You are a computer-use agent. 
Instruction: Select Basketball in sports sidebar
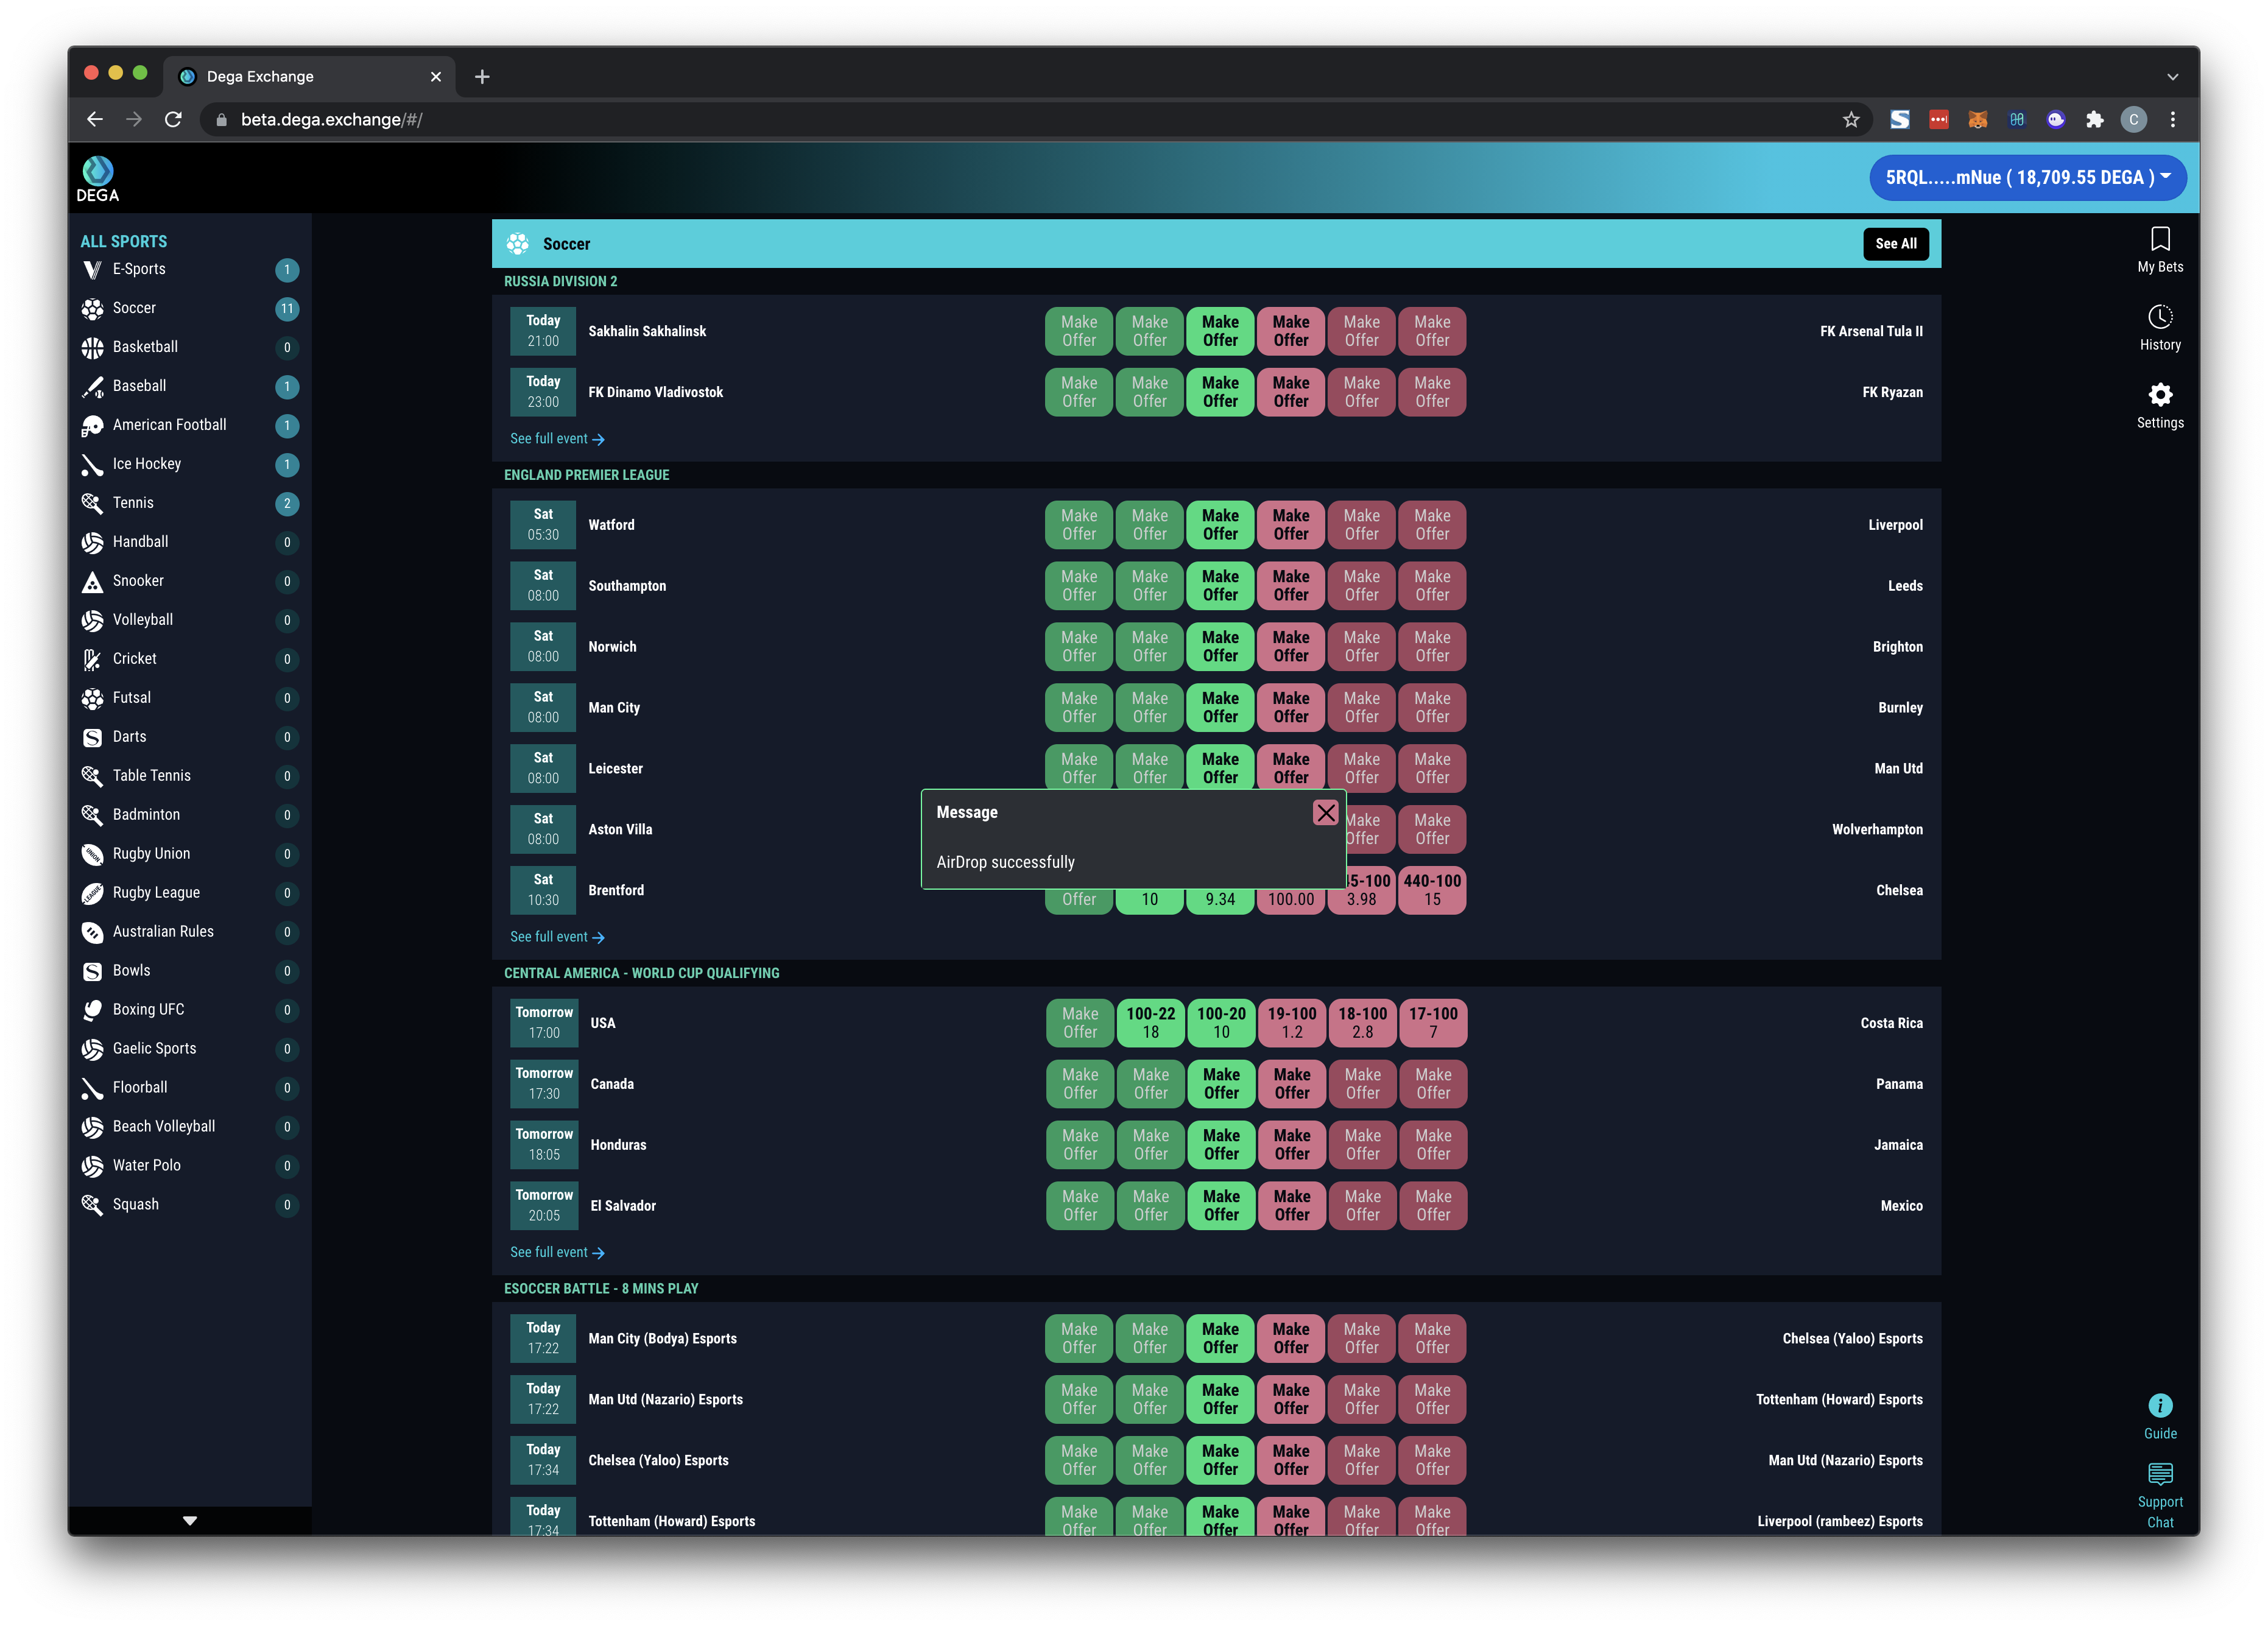coord(145,347)
